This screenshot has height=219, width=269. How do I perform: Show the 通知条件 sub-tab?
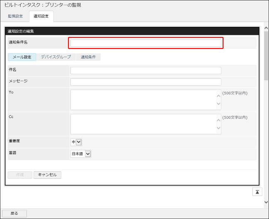click(88, 57)
